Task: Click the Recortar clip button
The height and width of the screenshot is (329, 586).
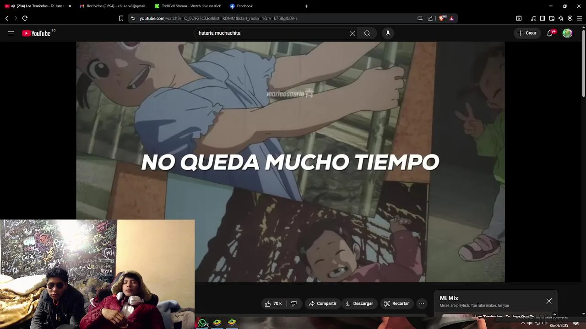Action: tap(396, 303)
